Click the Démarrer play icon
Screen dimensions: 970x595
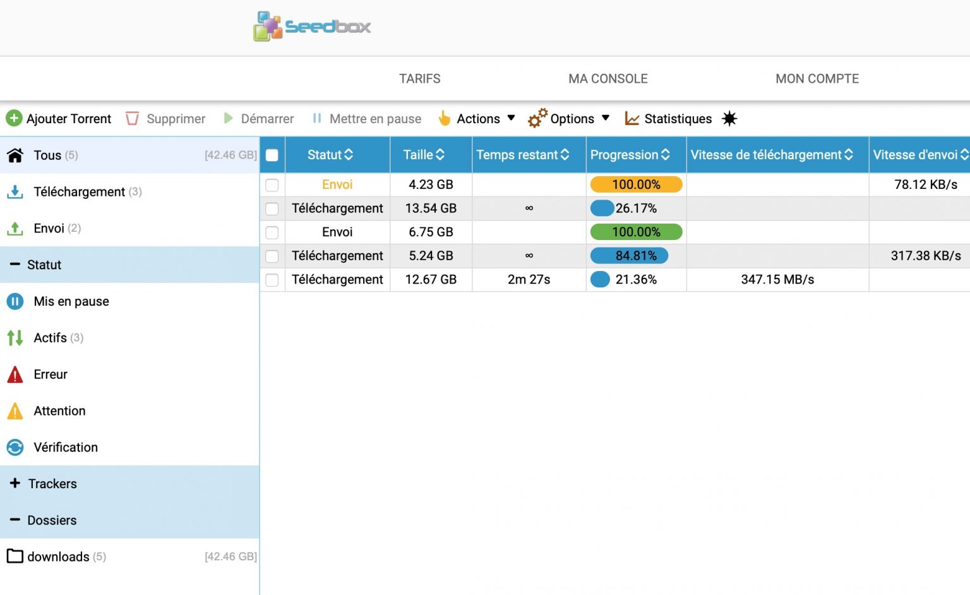[x=228, y=118]
